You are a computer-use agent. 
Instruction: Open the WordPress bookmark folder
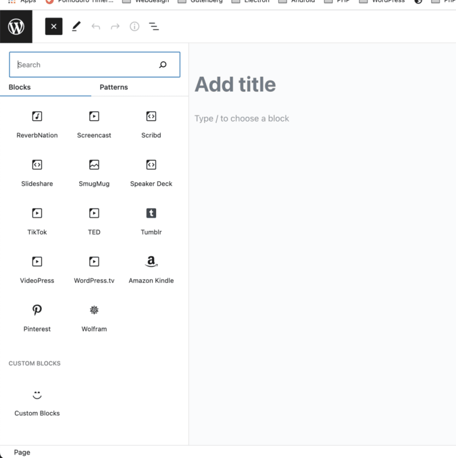tap(382, 2)
